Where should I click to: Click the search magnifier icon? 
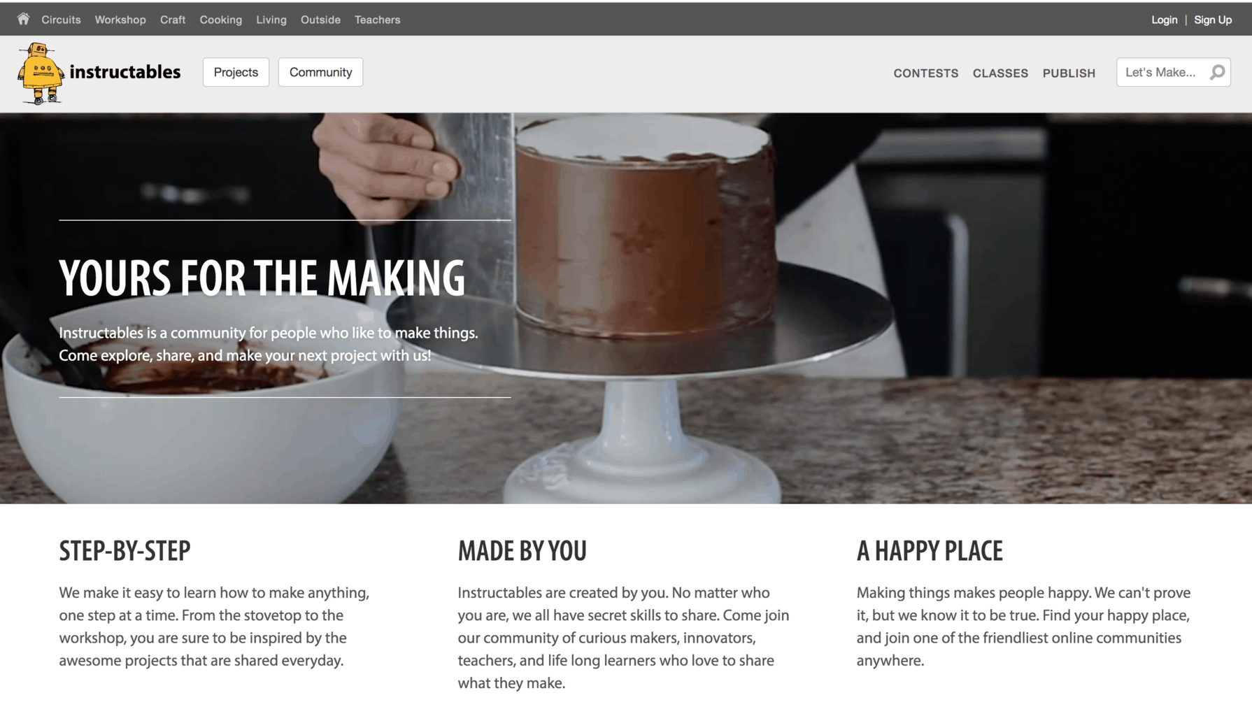point(1217,72)
